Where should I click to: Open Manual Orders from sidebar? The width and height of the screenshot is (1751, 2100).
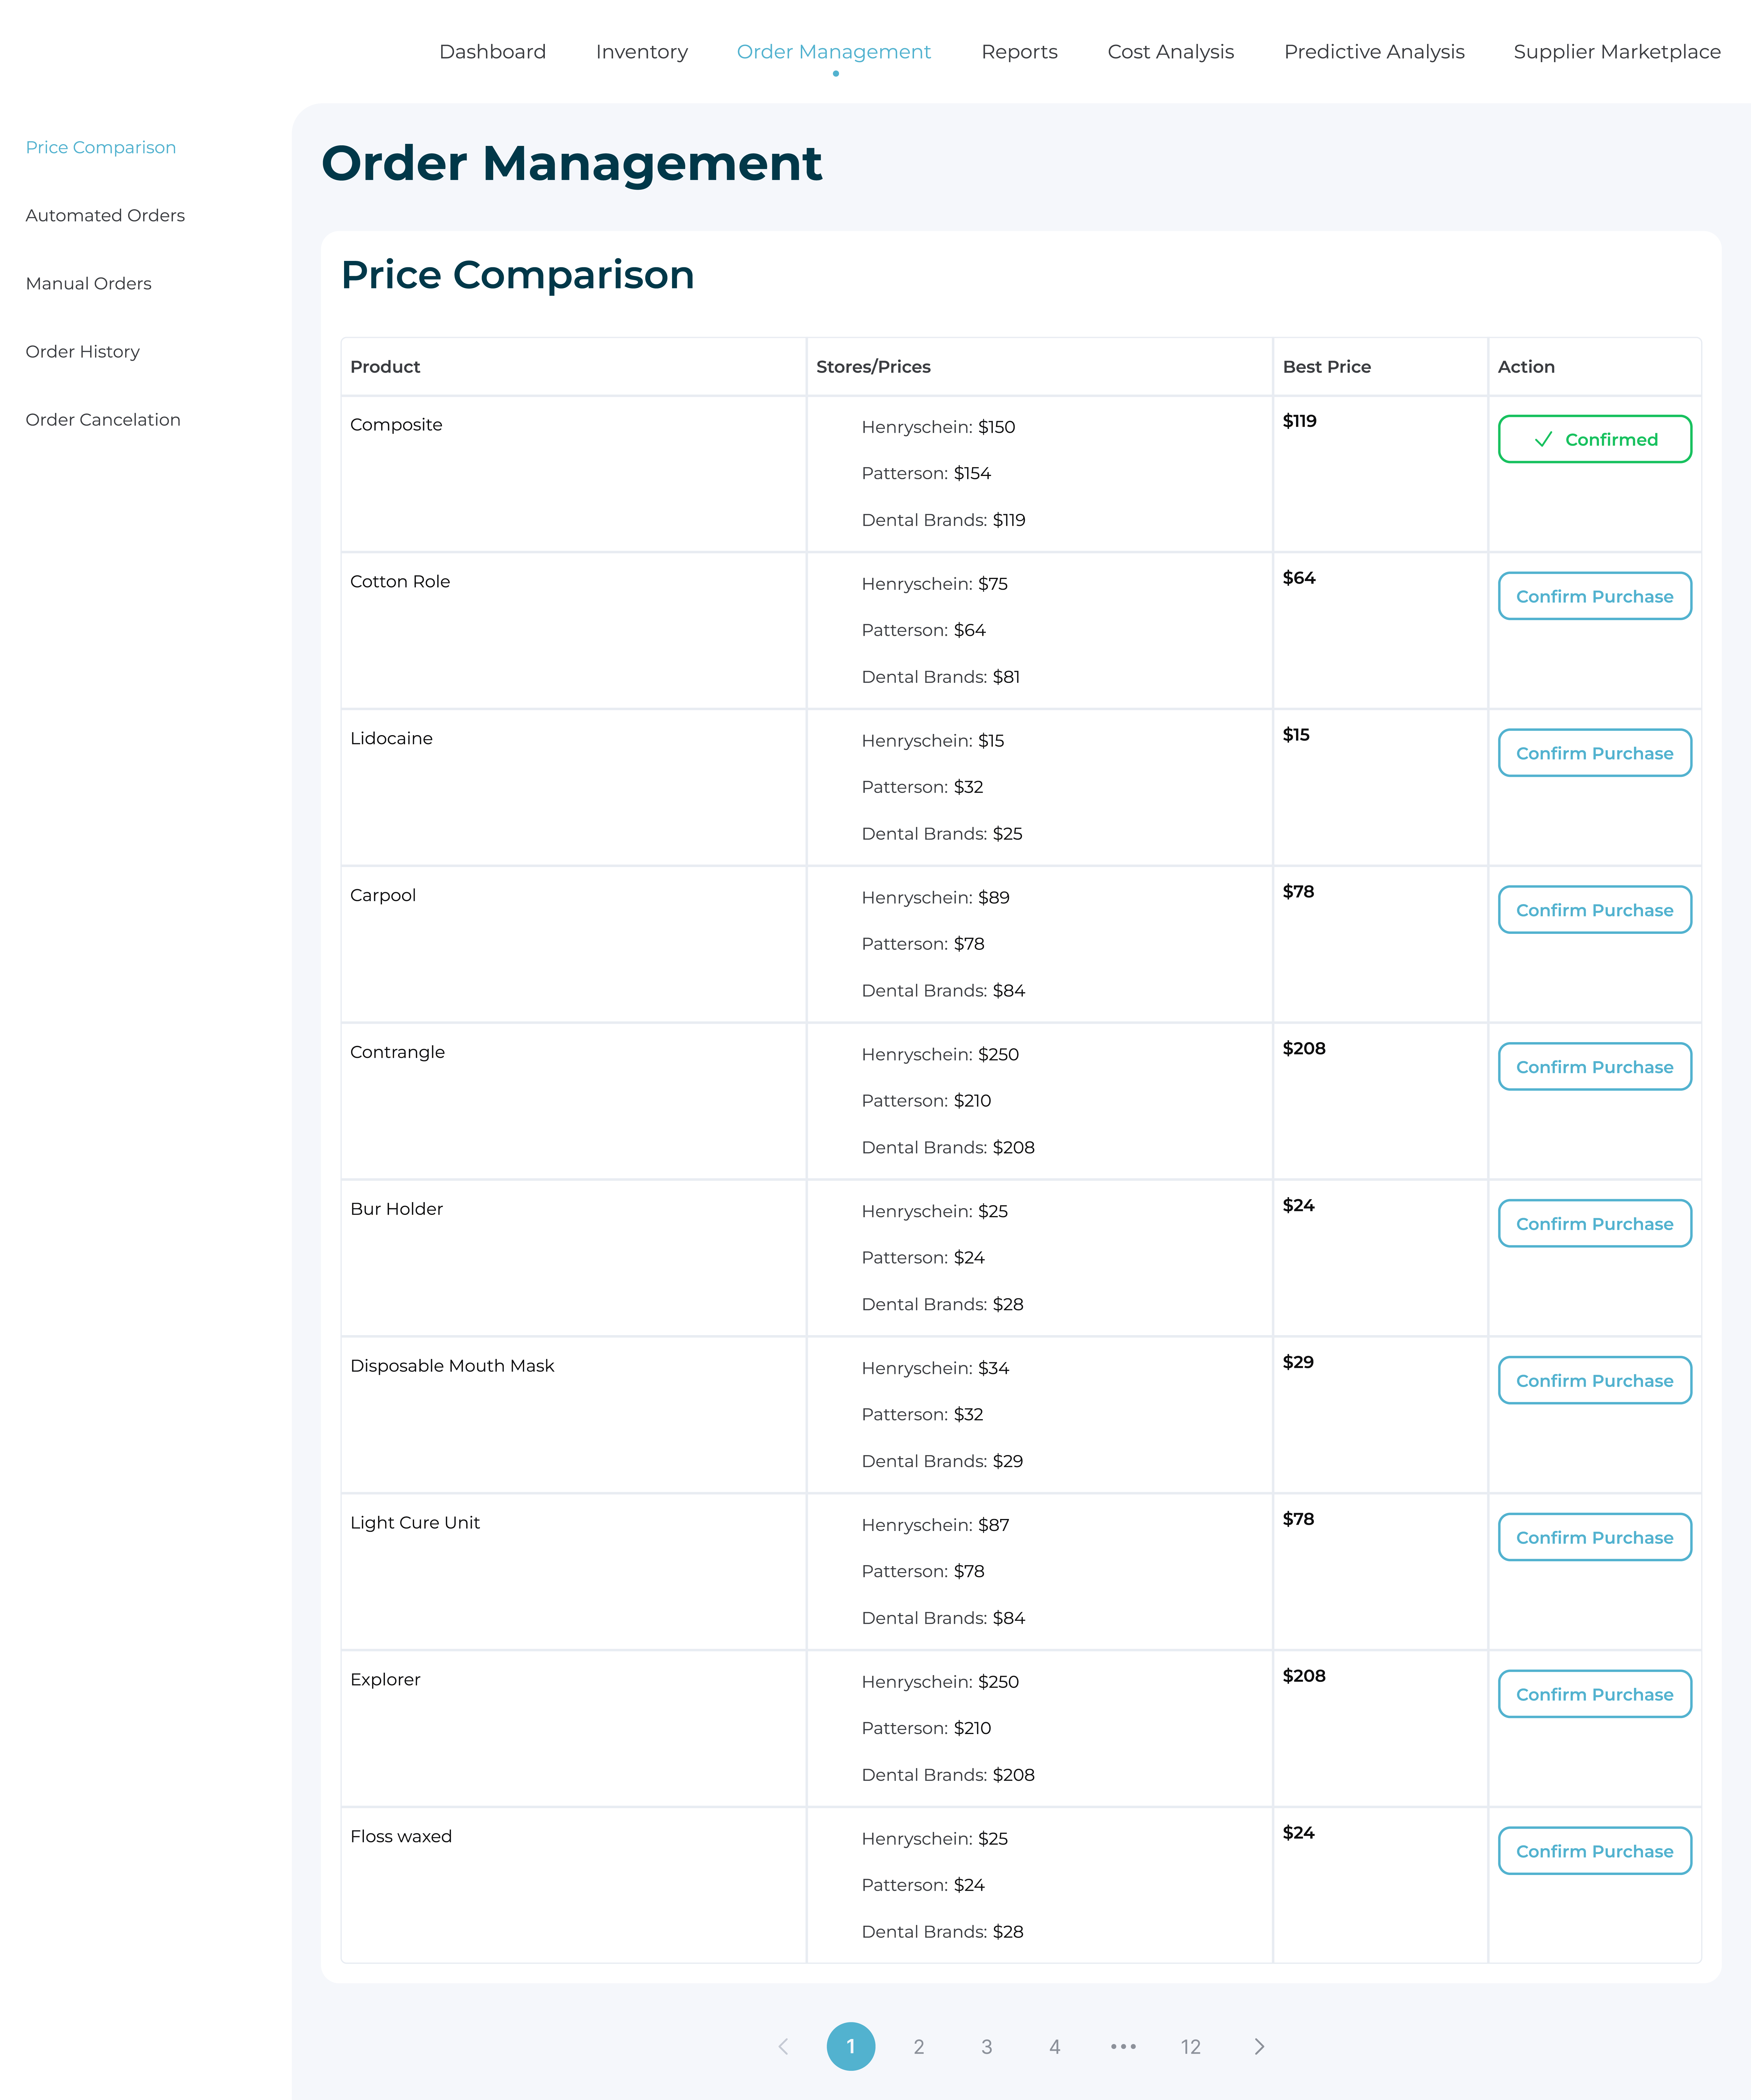88,283
